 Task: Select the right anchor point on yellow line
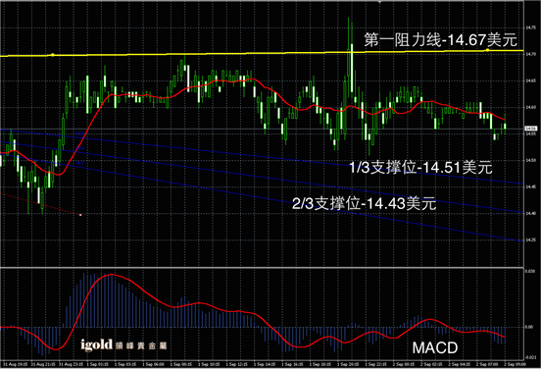pyautogui.click(x=487, y=50)
